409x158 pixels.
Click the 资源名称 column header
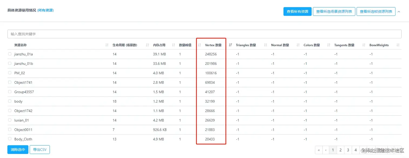click(x=21, y=45)
